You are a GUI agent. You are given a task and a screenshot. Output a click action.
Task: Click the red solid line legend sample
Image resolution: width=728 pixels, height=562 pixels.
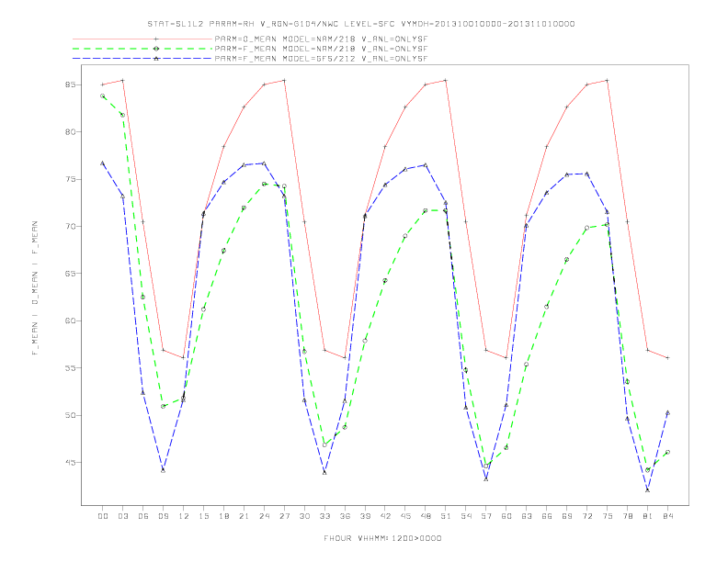[142, 39]
